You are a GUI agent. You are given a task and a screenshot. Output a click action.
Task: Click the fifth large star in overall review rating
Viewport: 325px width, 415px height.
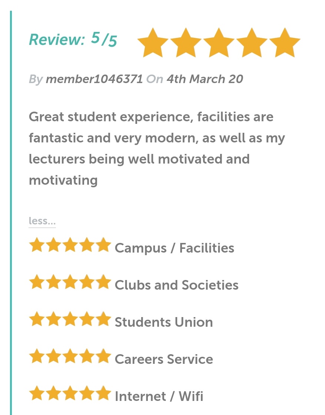tap(285, 43)
